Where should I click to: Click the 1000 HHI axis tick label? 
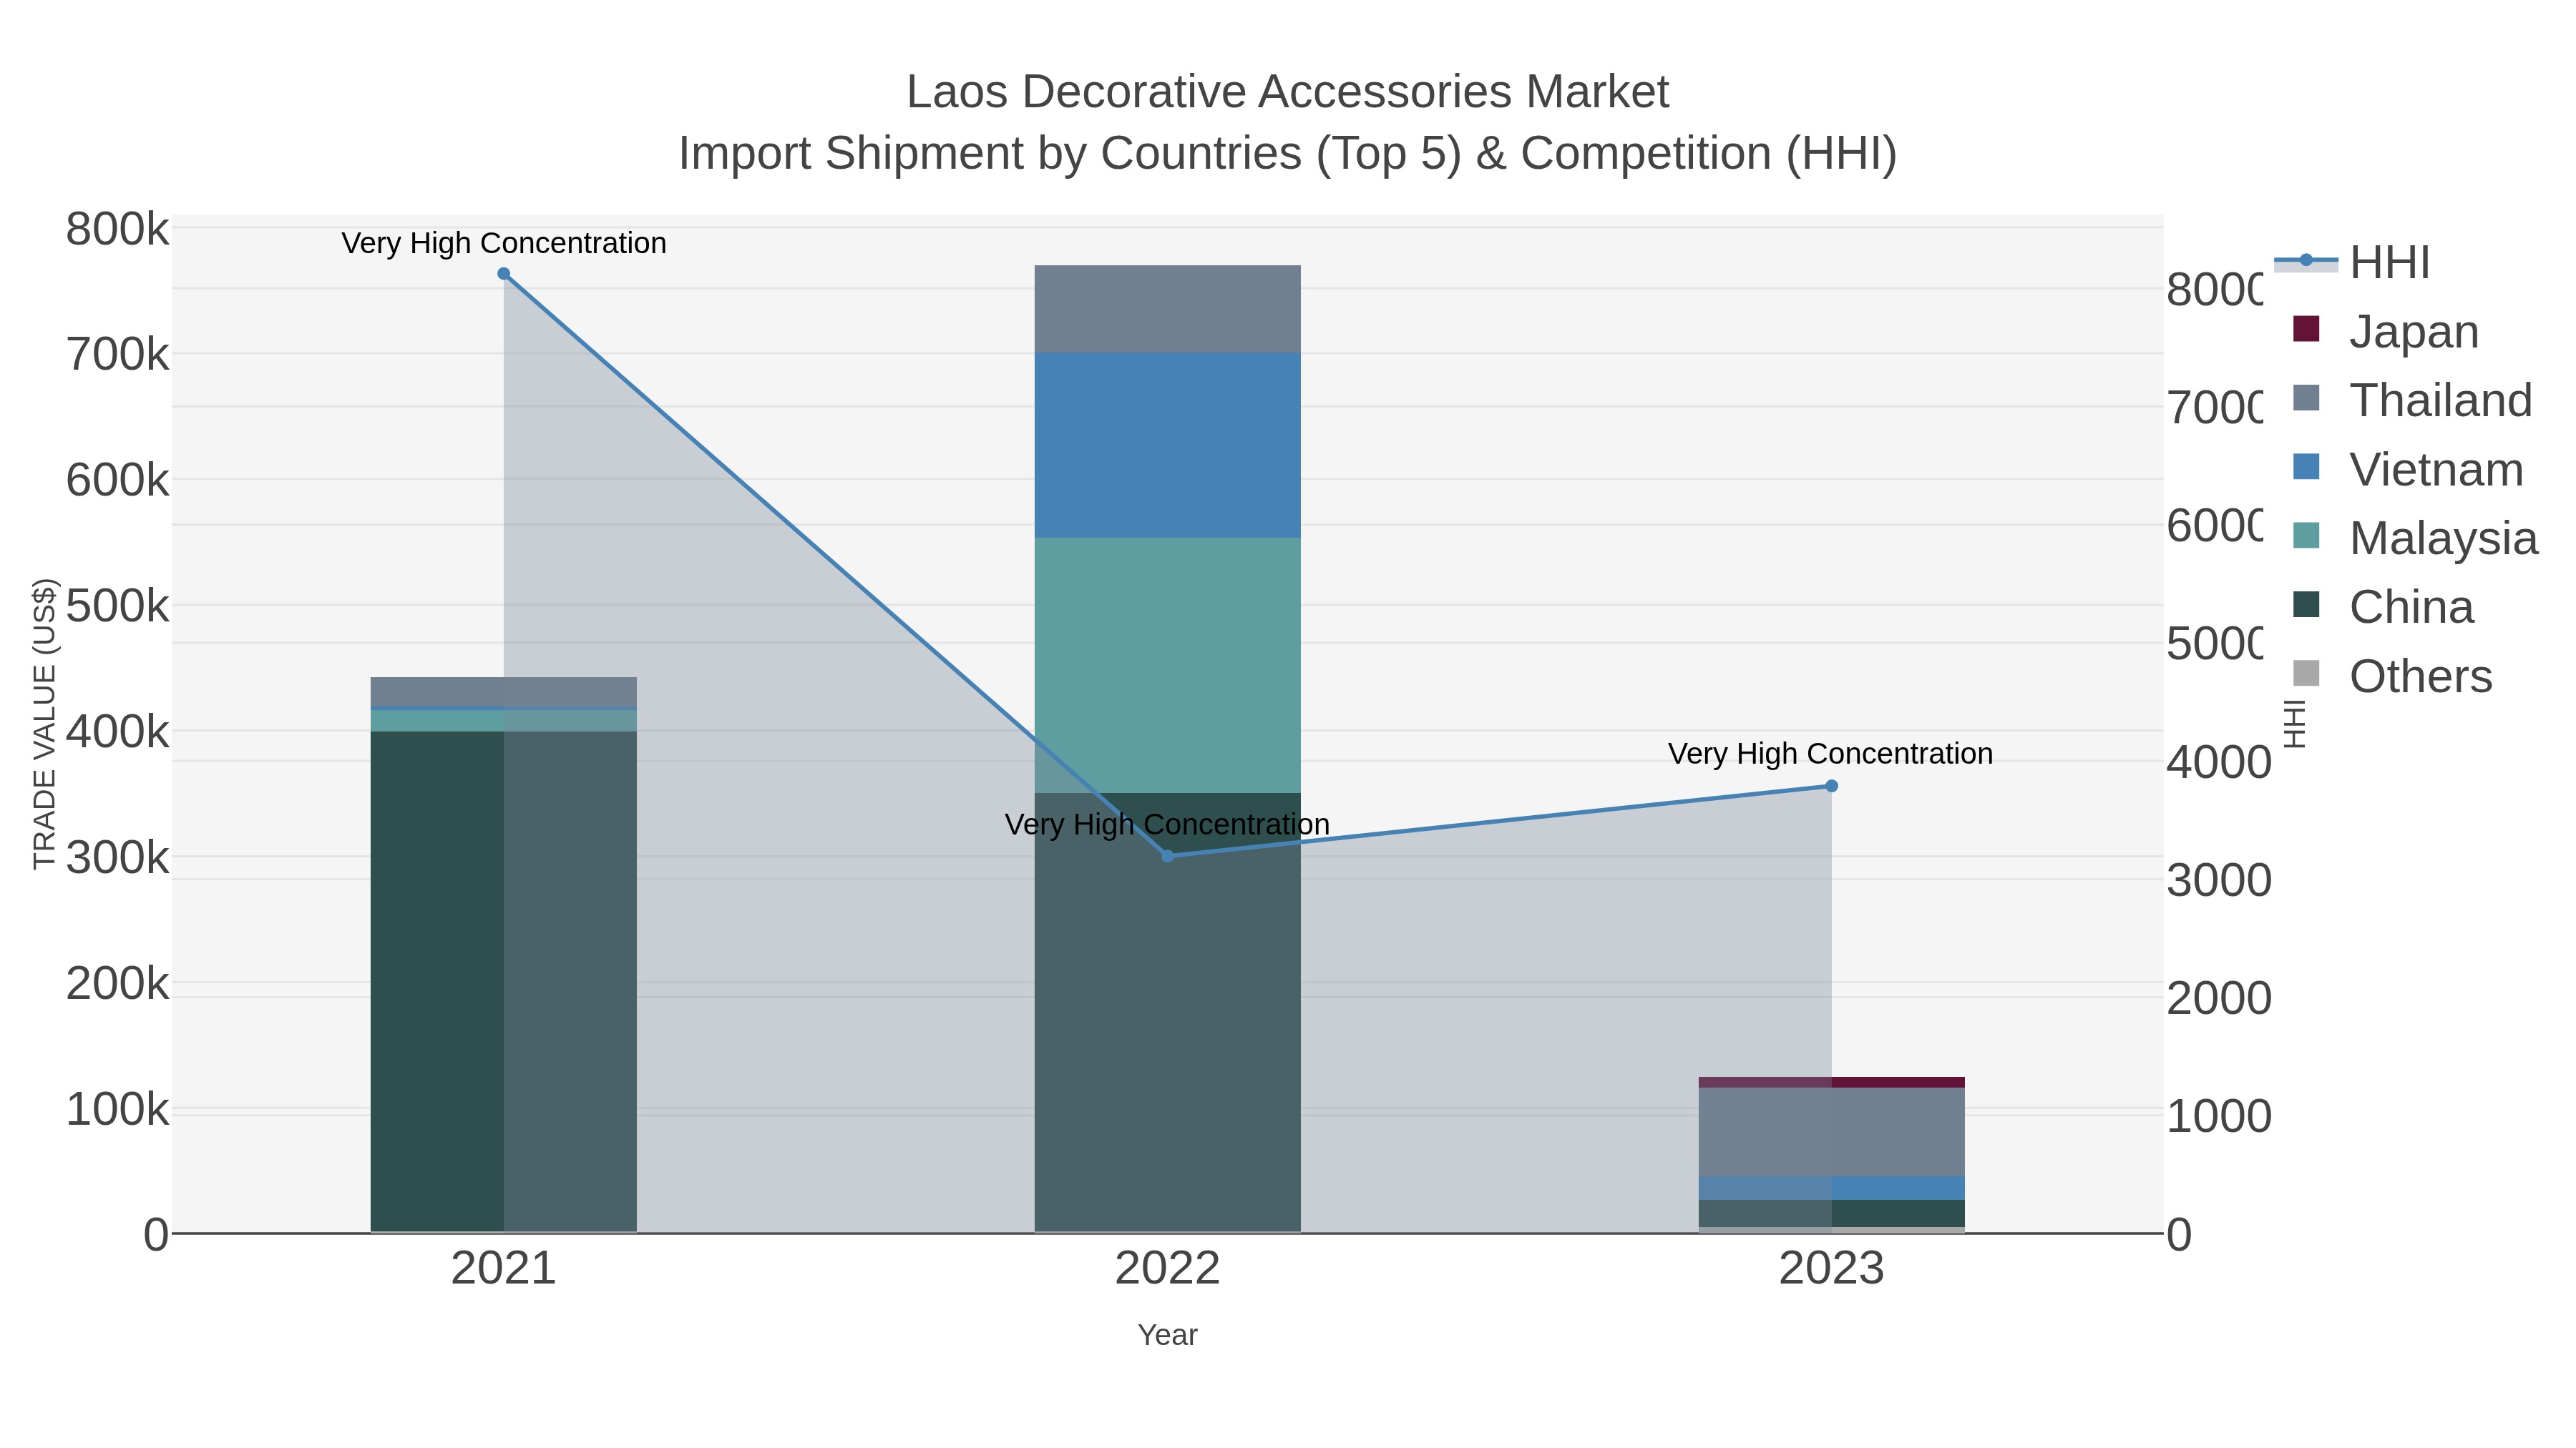point(2218,1116)
